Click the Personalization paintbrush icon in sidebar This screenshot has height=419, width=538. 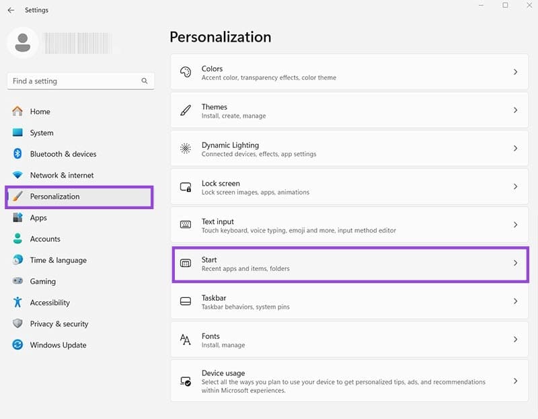[x=17, y=196]
